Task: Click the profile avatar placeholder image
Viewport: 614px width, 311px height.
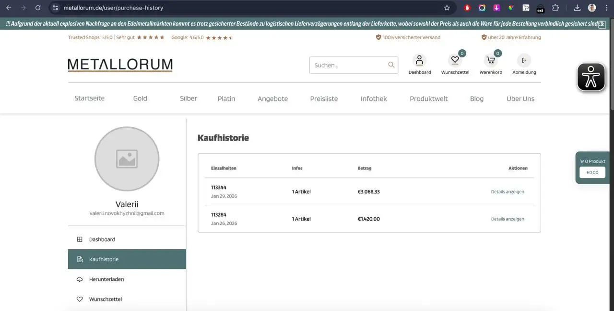Action: click(127, 159)
